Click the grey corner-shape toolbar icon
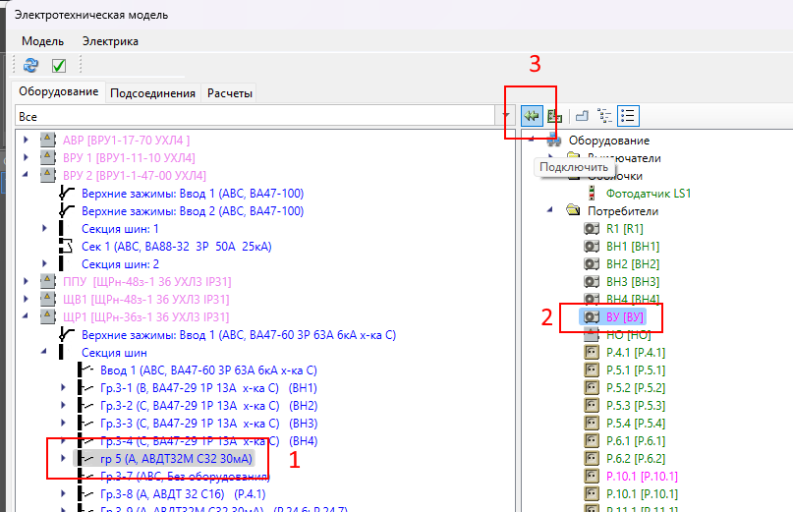Screen dimensions: 793x512 582,116
